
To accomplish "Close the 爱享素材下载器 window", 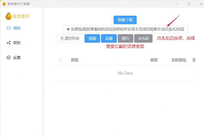I will pyautogui.click(x=201, y=4).
